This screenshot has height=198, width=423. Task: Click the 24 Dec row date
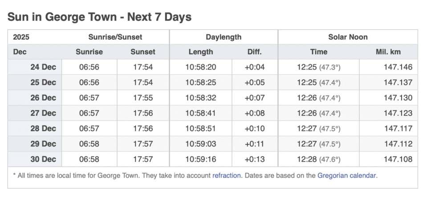coord(43,67)
